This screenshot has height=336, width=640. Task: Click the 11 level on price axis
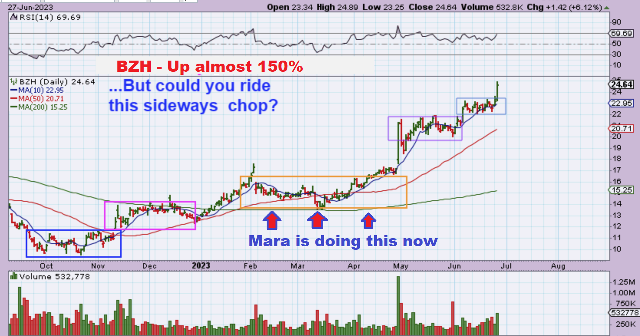pyautogui.click(x=617, y=237)
